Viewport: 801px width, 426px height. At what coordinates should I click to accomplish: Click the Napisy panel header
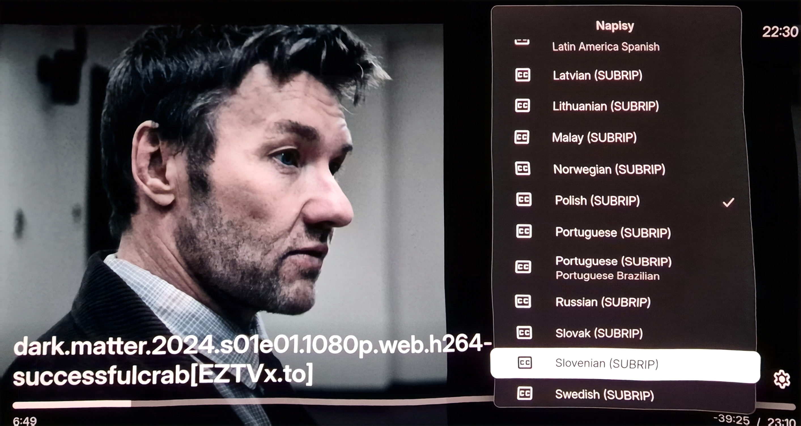click(x=615, y=26)
